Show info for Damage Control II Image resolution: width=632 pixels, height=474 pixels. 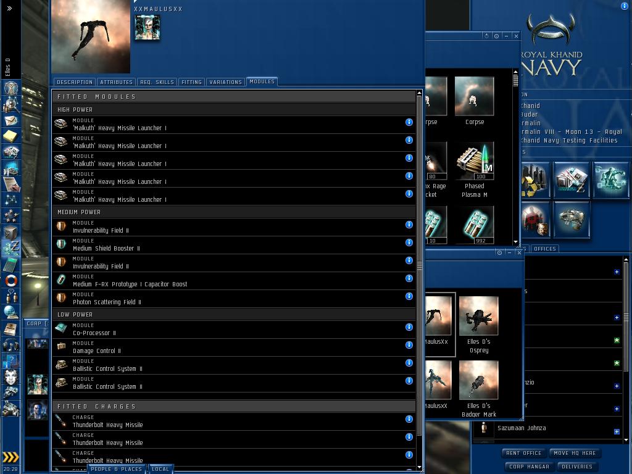[x=409, y=345]
